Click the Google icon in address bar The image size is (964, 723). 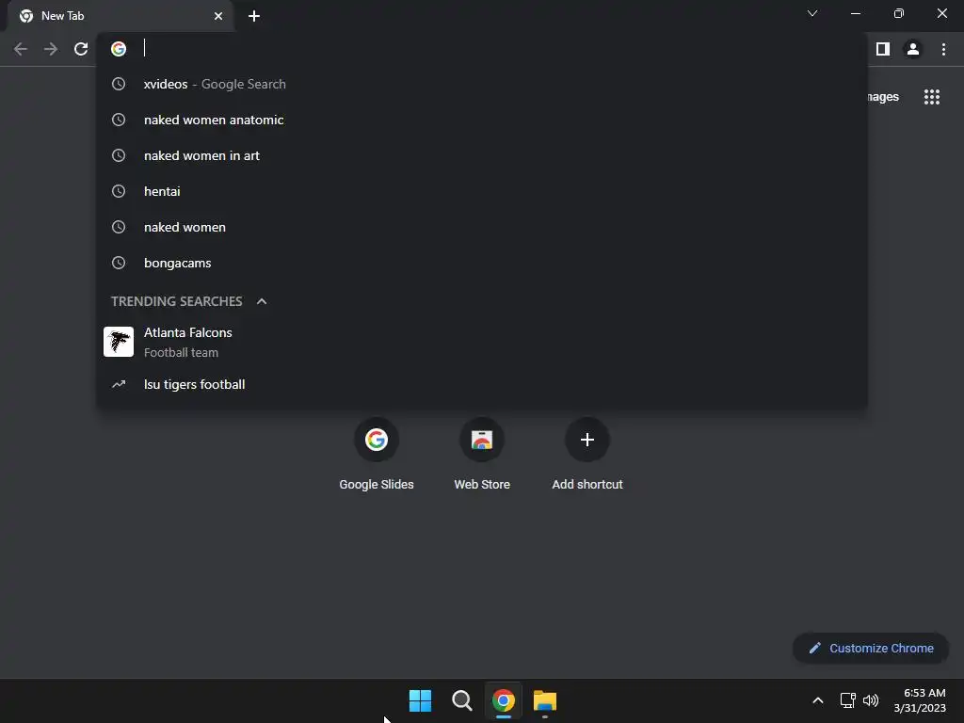point(119,49)
